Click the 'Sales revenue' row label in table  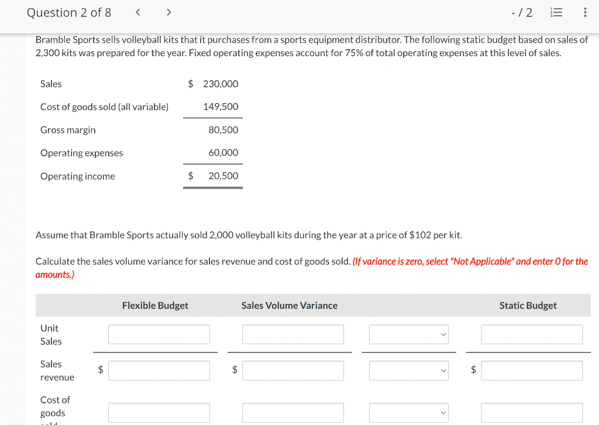[57, 371]
